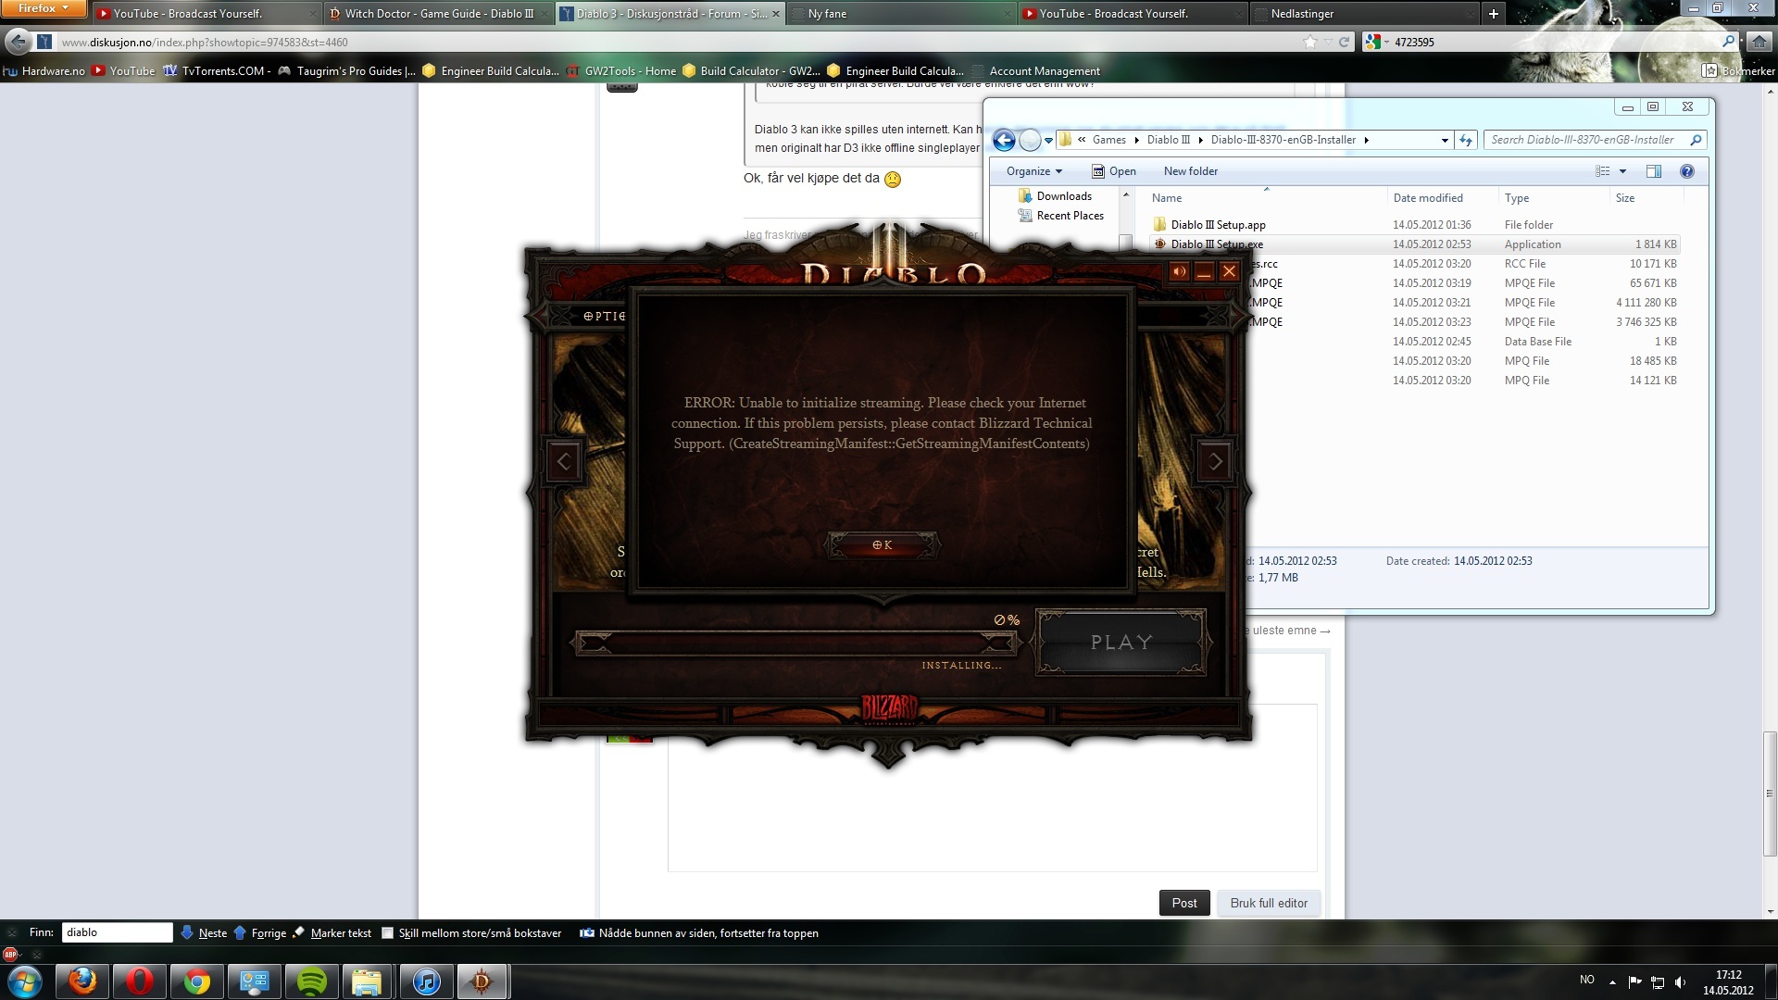The image size is (1778, 1000).
Task: Open GW2Tools - Home bookmark
Action: pyautogui.click(x=620, y=71)
